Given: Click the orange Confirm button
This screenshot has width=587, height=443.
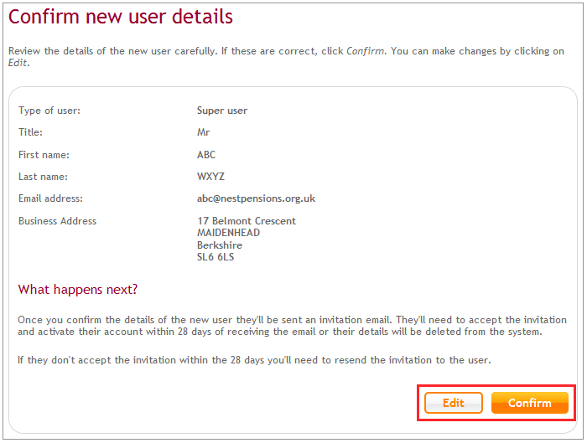Looking at the screenshot, I should click(529, 403).
